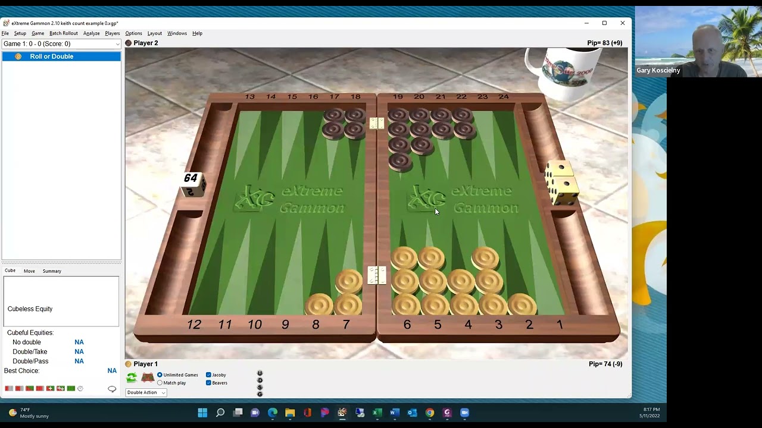Click the flip board orientation icon
This screenshot has height=428, width=762.
click(148, 377)
